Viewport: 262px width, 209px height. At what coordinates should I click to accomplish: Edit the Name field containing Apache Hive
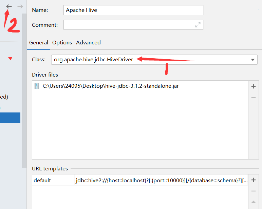133,10
